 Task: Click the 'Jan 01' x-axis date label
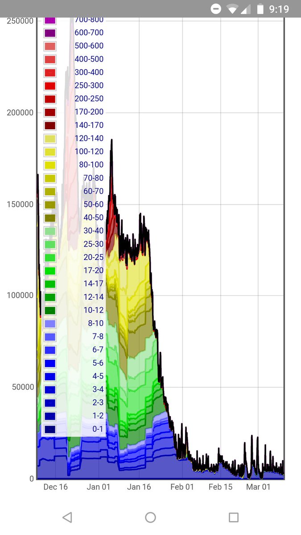click(x=99, y=487)
